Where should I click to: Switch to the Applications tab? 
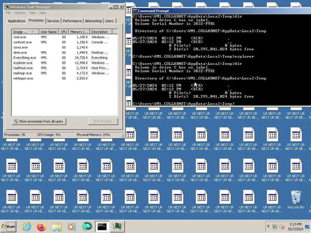click(17, 21)
